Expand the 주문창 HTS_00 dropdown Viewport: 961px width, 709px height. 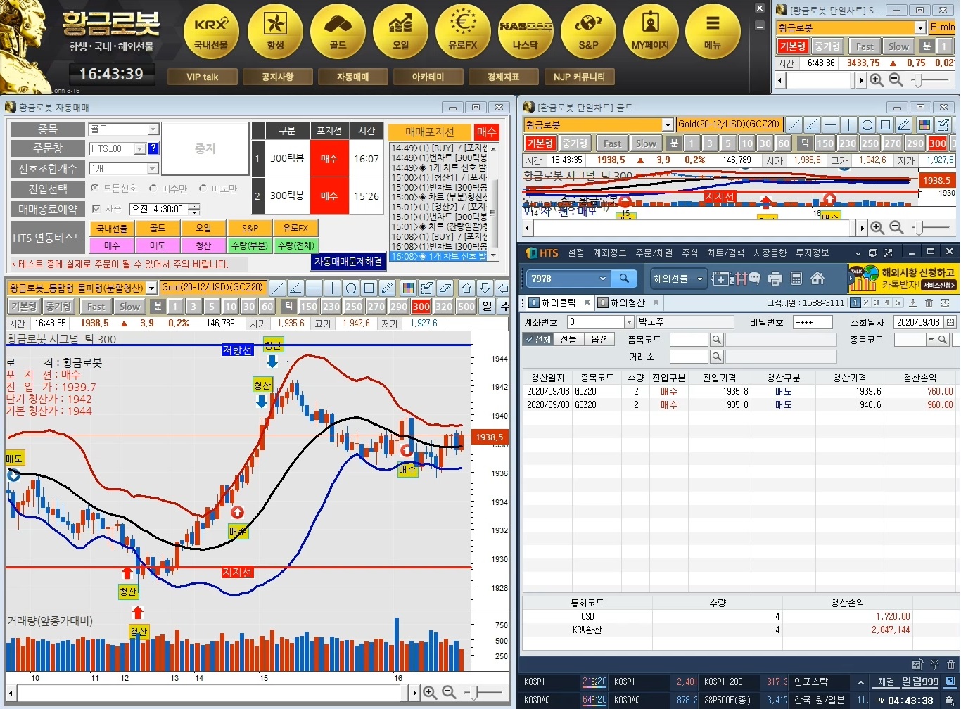click(x=139, y=148)
